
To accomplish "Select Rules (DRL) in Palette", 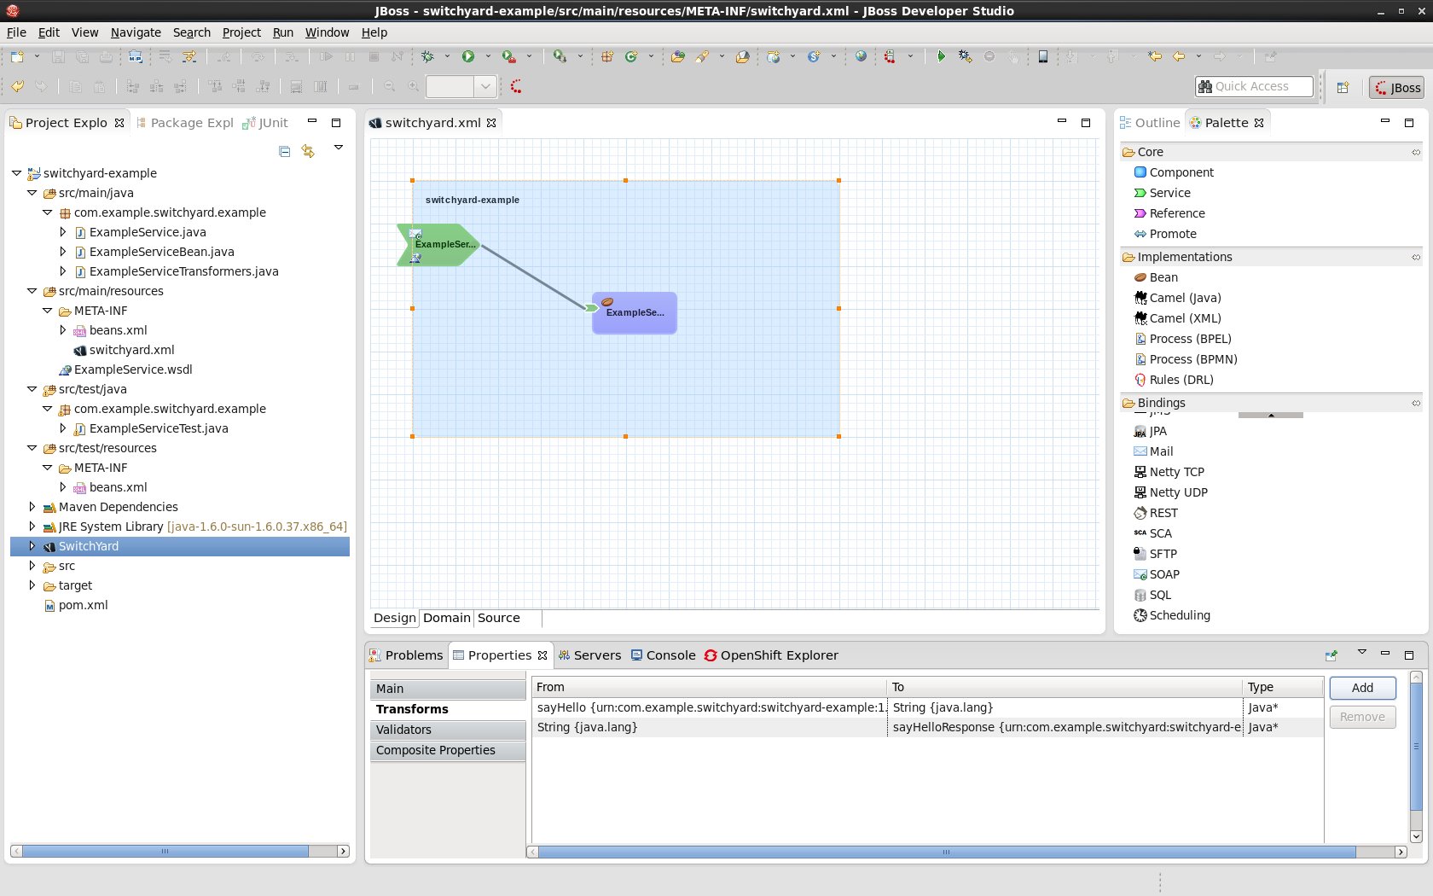I will click(1173, 380).
